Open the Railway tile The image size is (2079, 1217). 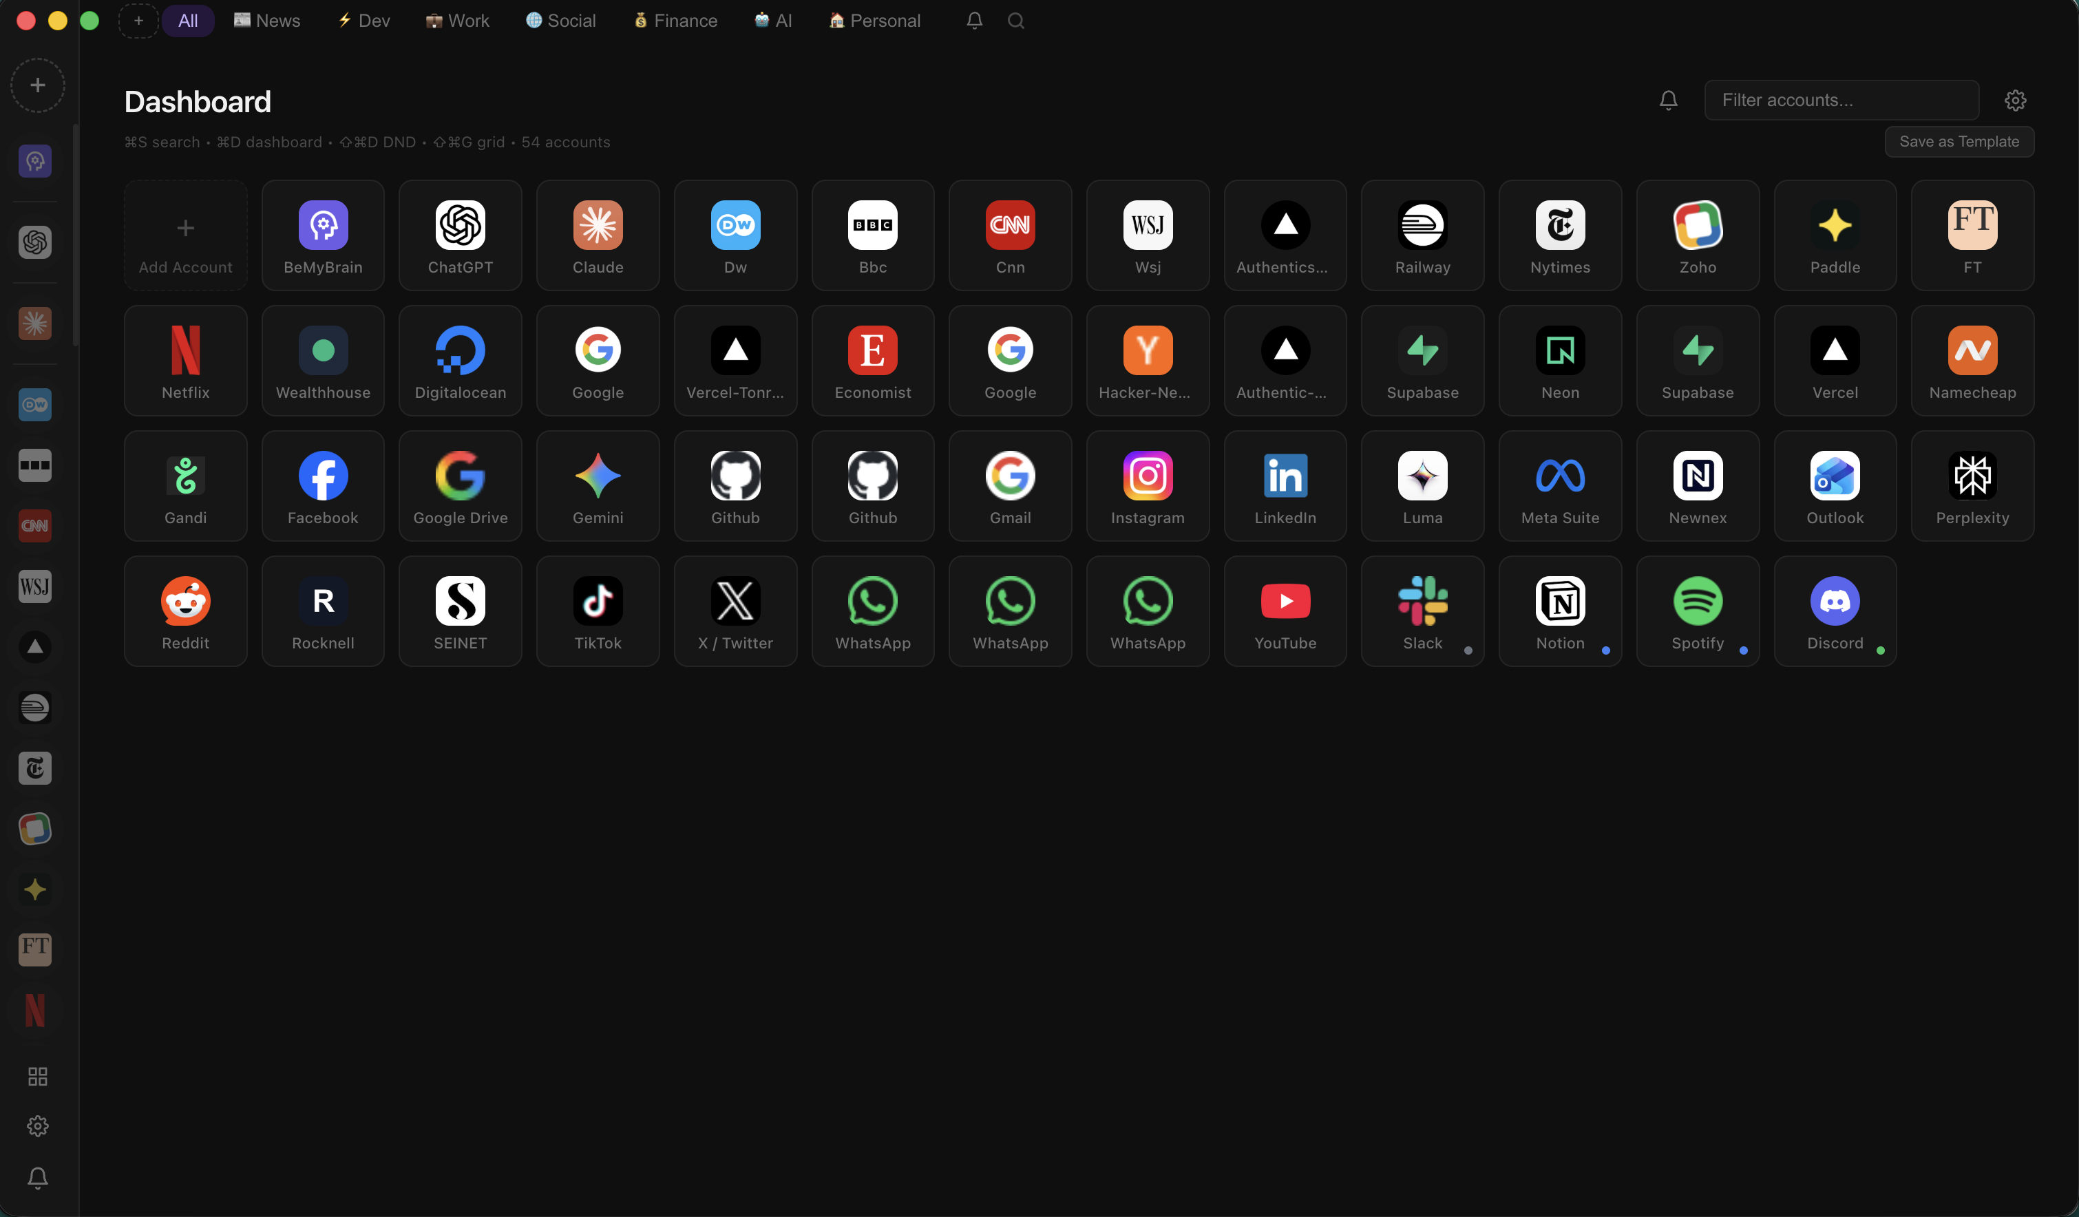pyautogui.click(x=1422, y=235)
